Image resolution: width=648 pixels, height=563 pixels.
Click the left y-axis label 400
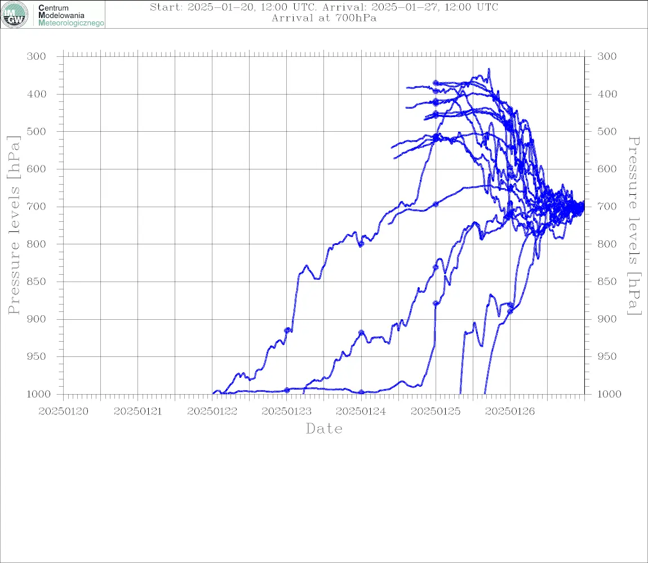37,94
